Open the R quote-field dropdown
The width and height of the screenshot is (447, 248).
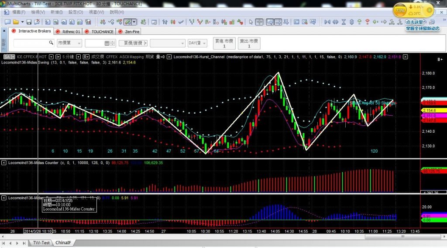pos(86,57)
